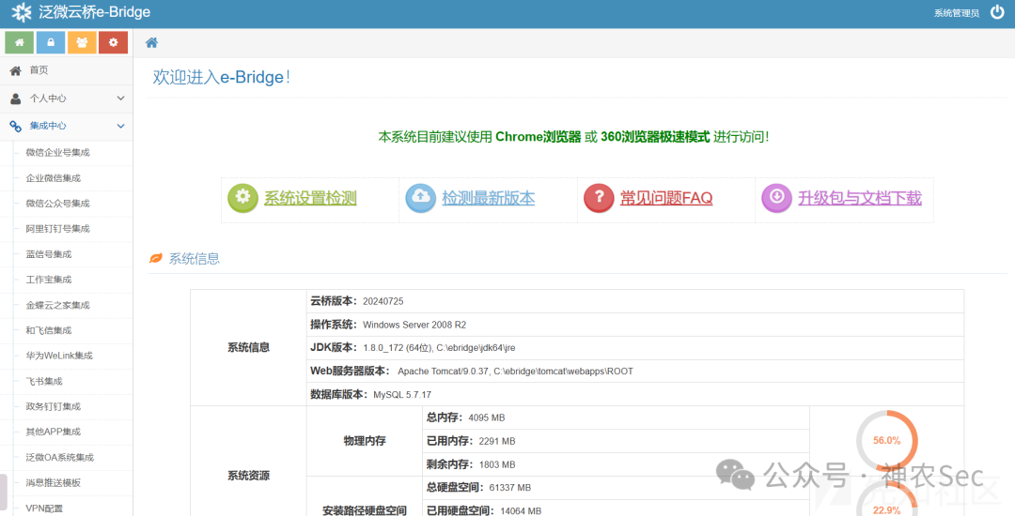Click the 泛微云桥e-Bridge title text
1015x516 pixels.
[x=95, y=12]
